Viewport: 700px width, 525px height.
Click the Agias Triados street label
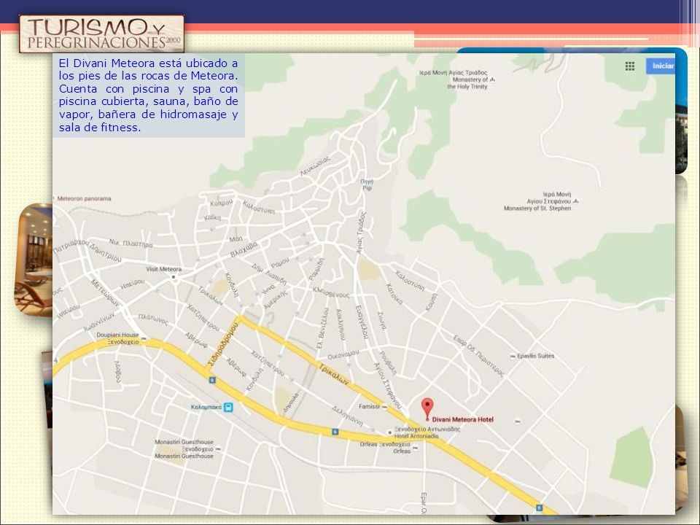point(361,233)
